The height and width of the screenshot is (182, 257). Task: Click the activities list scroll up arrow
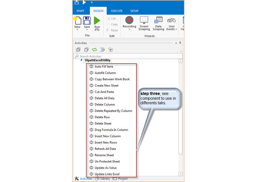(180, 61)
